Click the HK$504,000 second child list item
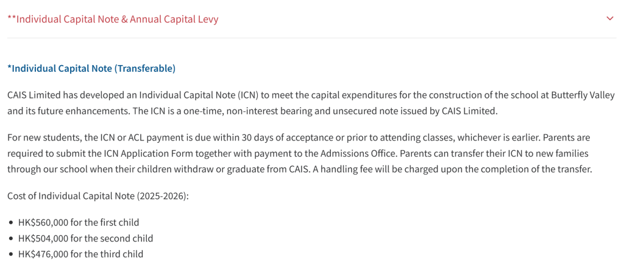The image size is (624, 270). click(x=85, y=238)
